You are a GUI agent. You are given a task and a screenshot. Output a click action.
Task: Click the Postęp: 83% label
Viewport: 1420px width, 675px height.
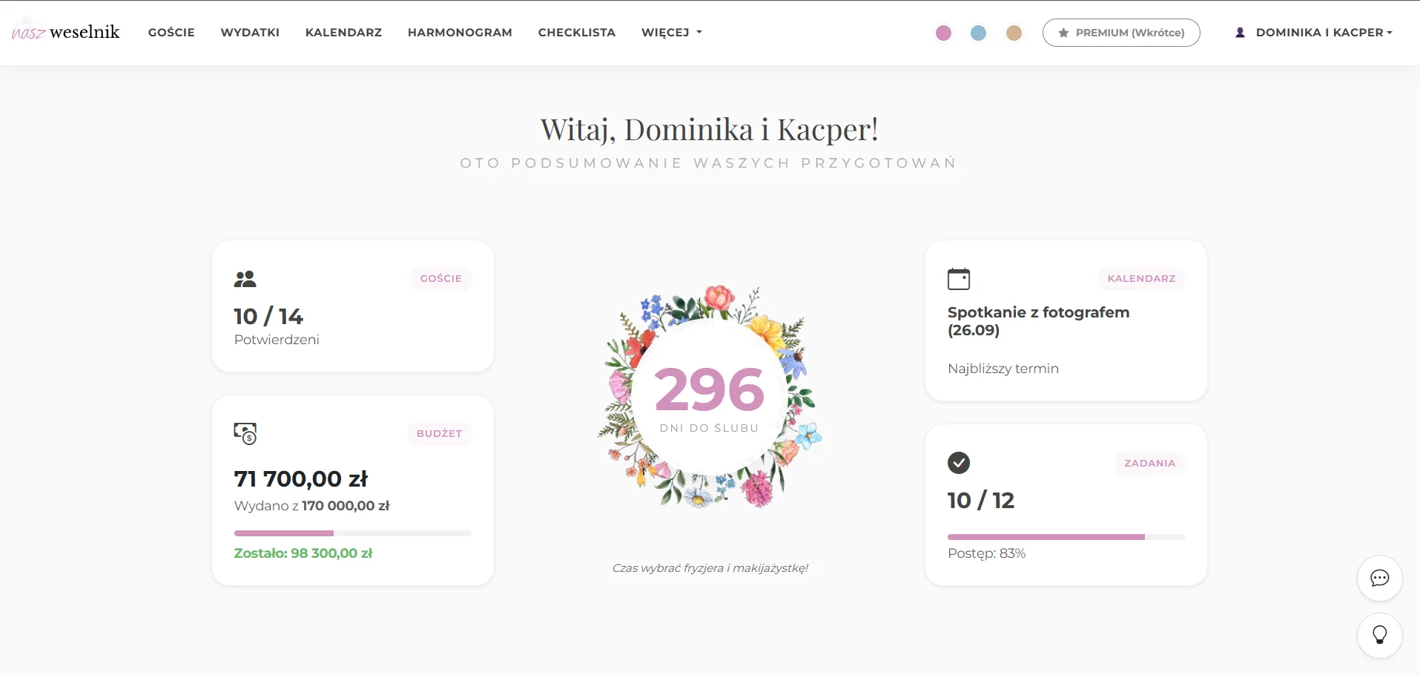point(986,553)
